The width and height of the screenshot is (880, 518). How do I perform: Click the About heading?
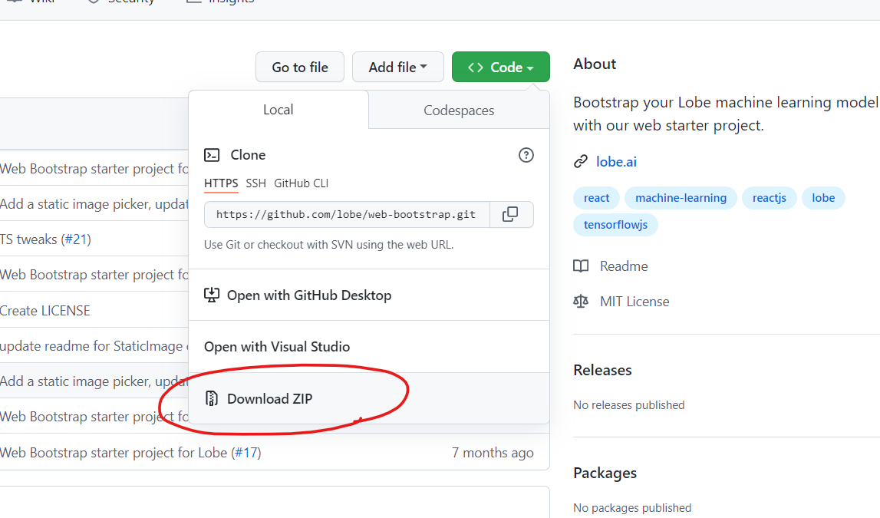tap(595, 64)
